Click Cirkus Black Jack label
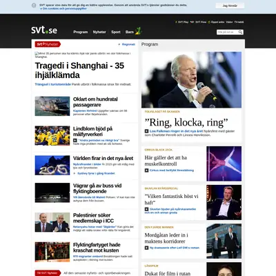This screenshot has width=276, height=276. tap(159, 150)
